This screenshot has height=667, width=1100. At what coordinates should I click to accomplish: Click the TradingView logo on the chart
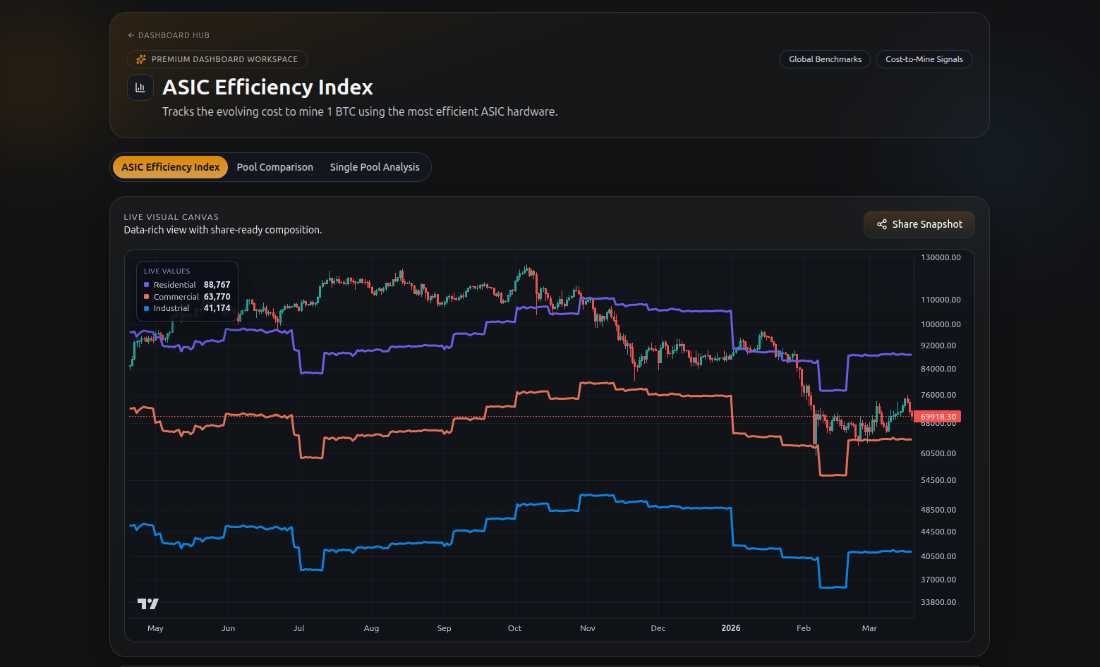click(147, 604)
